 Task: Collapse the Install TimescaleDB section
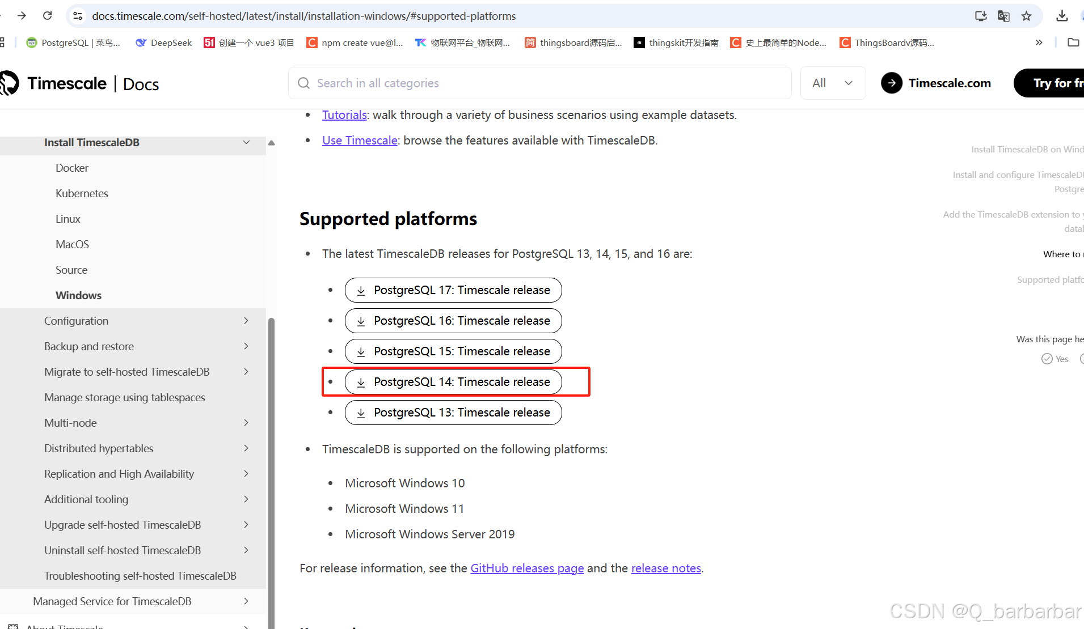click(246, 142)
